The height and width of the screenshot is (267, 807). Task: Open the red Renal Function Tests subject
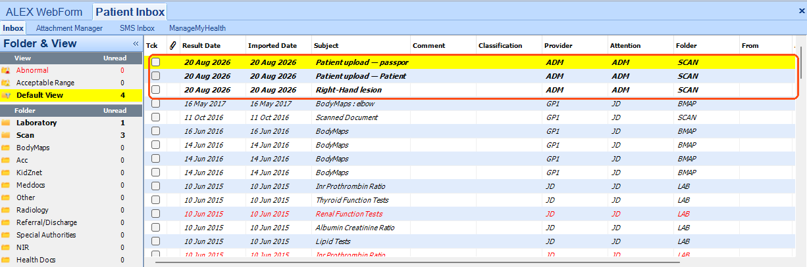point(349,214)
